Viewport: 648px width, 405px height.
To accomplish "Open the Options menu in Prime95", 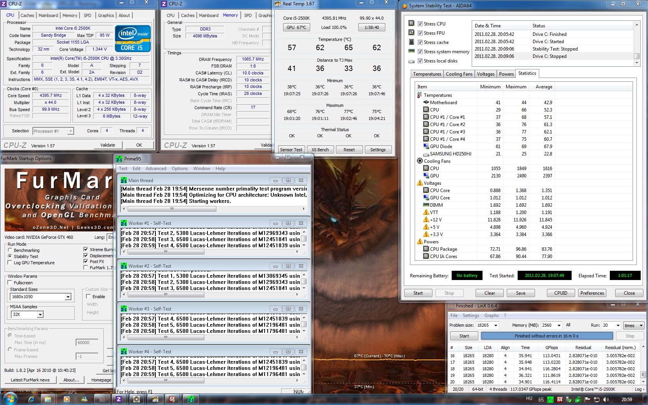I will coord(180,169).
